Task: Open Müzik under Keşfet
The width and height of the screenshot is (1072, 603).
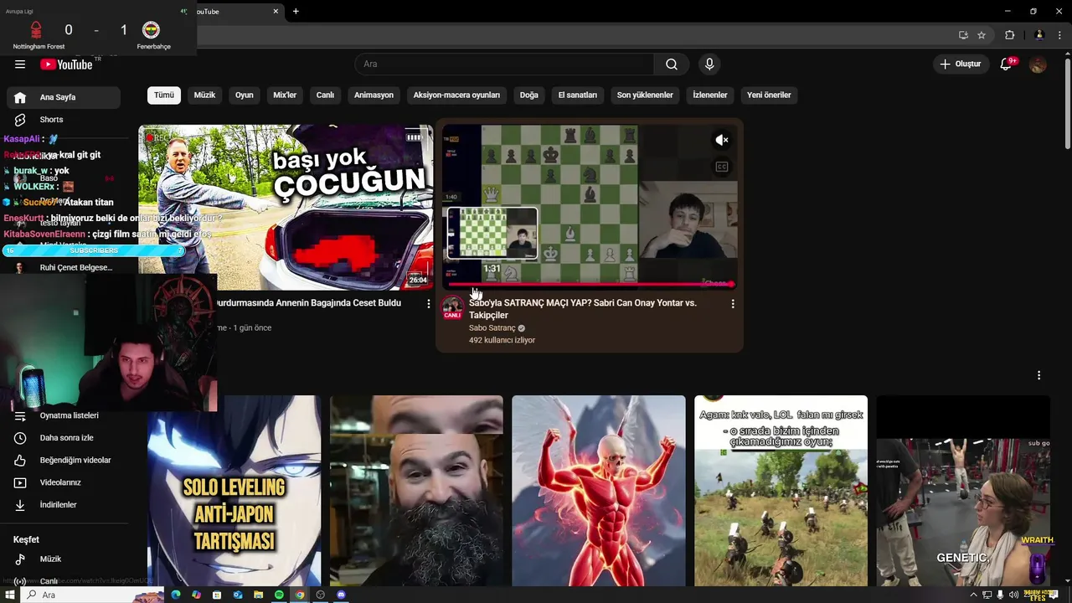Action: coord(64,559)
